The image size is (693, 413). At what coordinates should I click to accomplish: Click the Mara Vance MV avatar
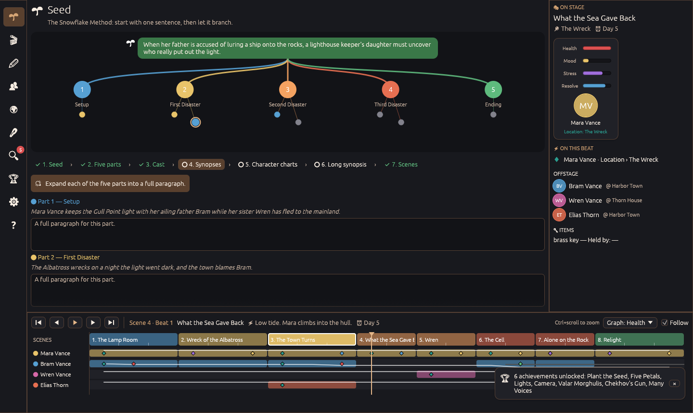(586, 105)
